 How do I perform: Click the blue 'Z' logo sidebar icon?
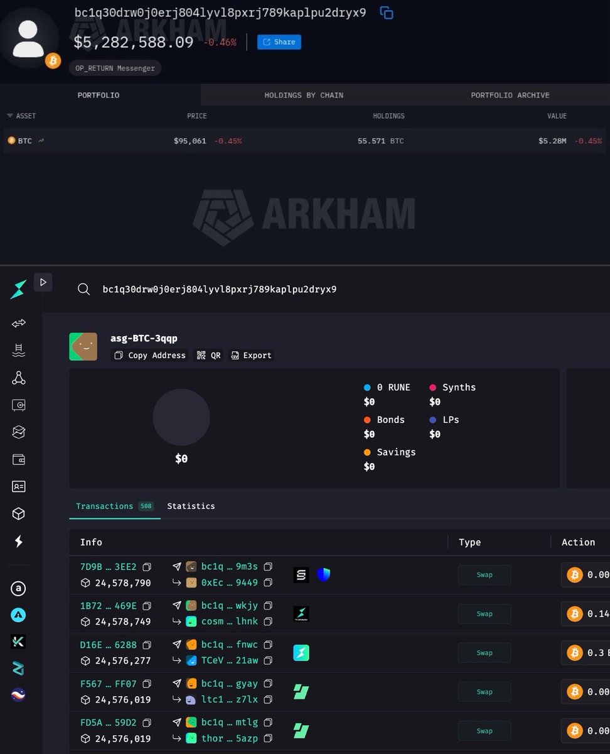[x=19, y=668]
